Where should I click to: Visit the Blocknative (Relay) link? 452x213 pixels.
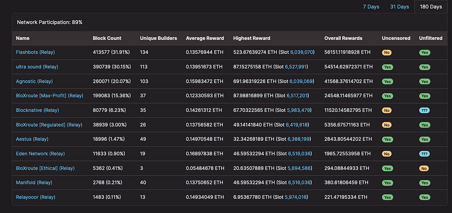(x=37, y=110)
